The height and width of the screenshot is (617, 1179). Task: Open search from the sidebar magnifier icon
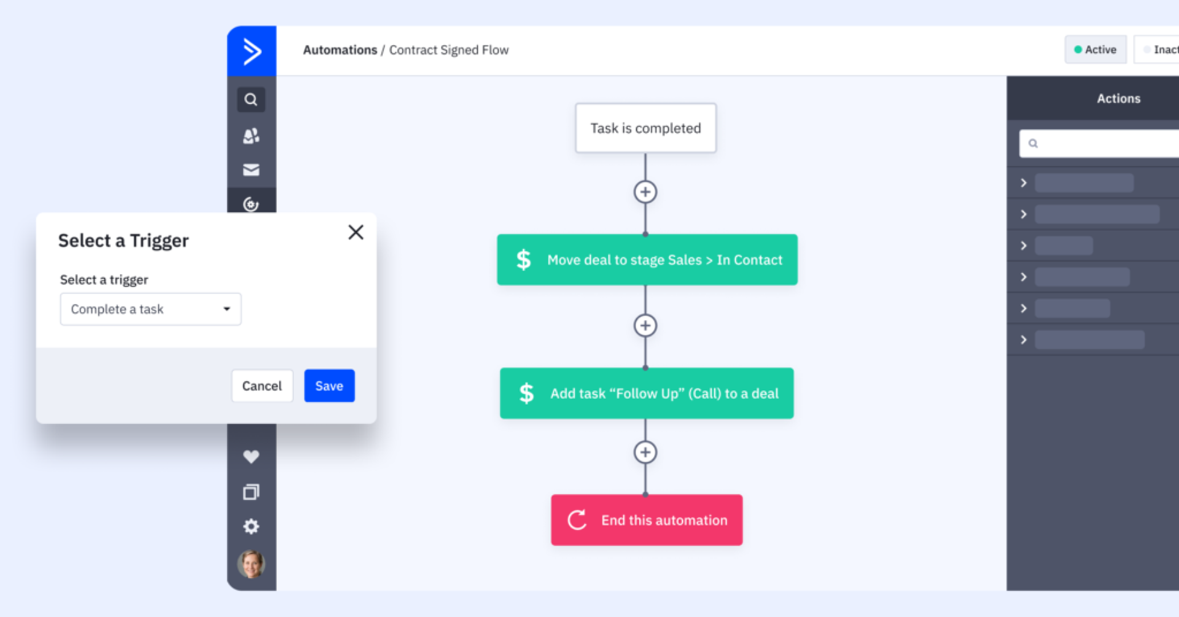click(x=251, y=99)
